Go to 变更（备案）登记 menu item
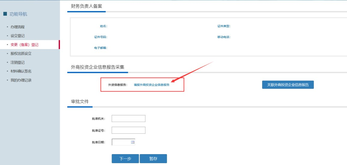347x165 pixels. pos(24,45)
